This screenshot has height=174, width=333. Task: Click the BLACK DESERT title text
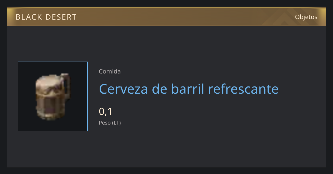pyautogui.click(x=46, y=17)
